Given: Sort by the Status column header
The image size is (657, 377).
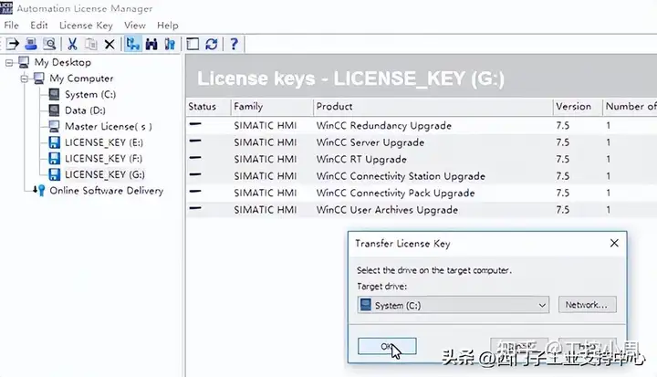Looking at the screenshot, I should pos(208,107).
